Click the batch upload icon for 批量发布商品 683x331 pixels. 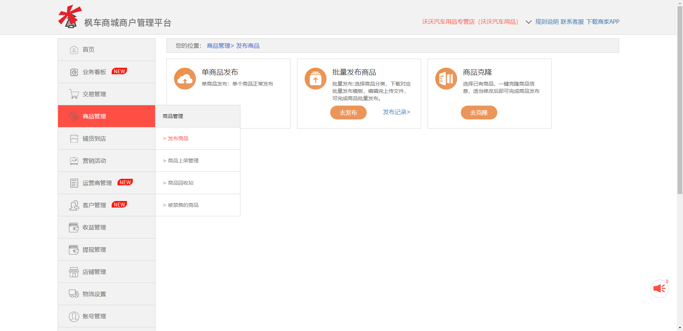(x=316, y=79)
